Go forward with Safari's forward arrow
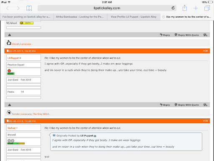This screenshot has height=161, width=214. (x=18, y=8)
